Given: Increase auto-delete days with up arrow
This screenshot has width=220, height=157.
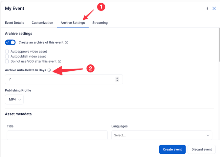Looking at the screenshot, I should click(117, 78).
